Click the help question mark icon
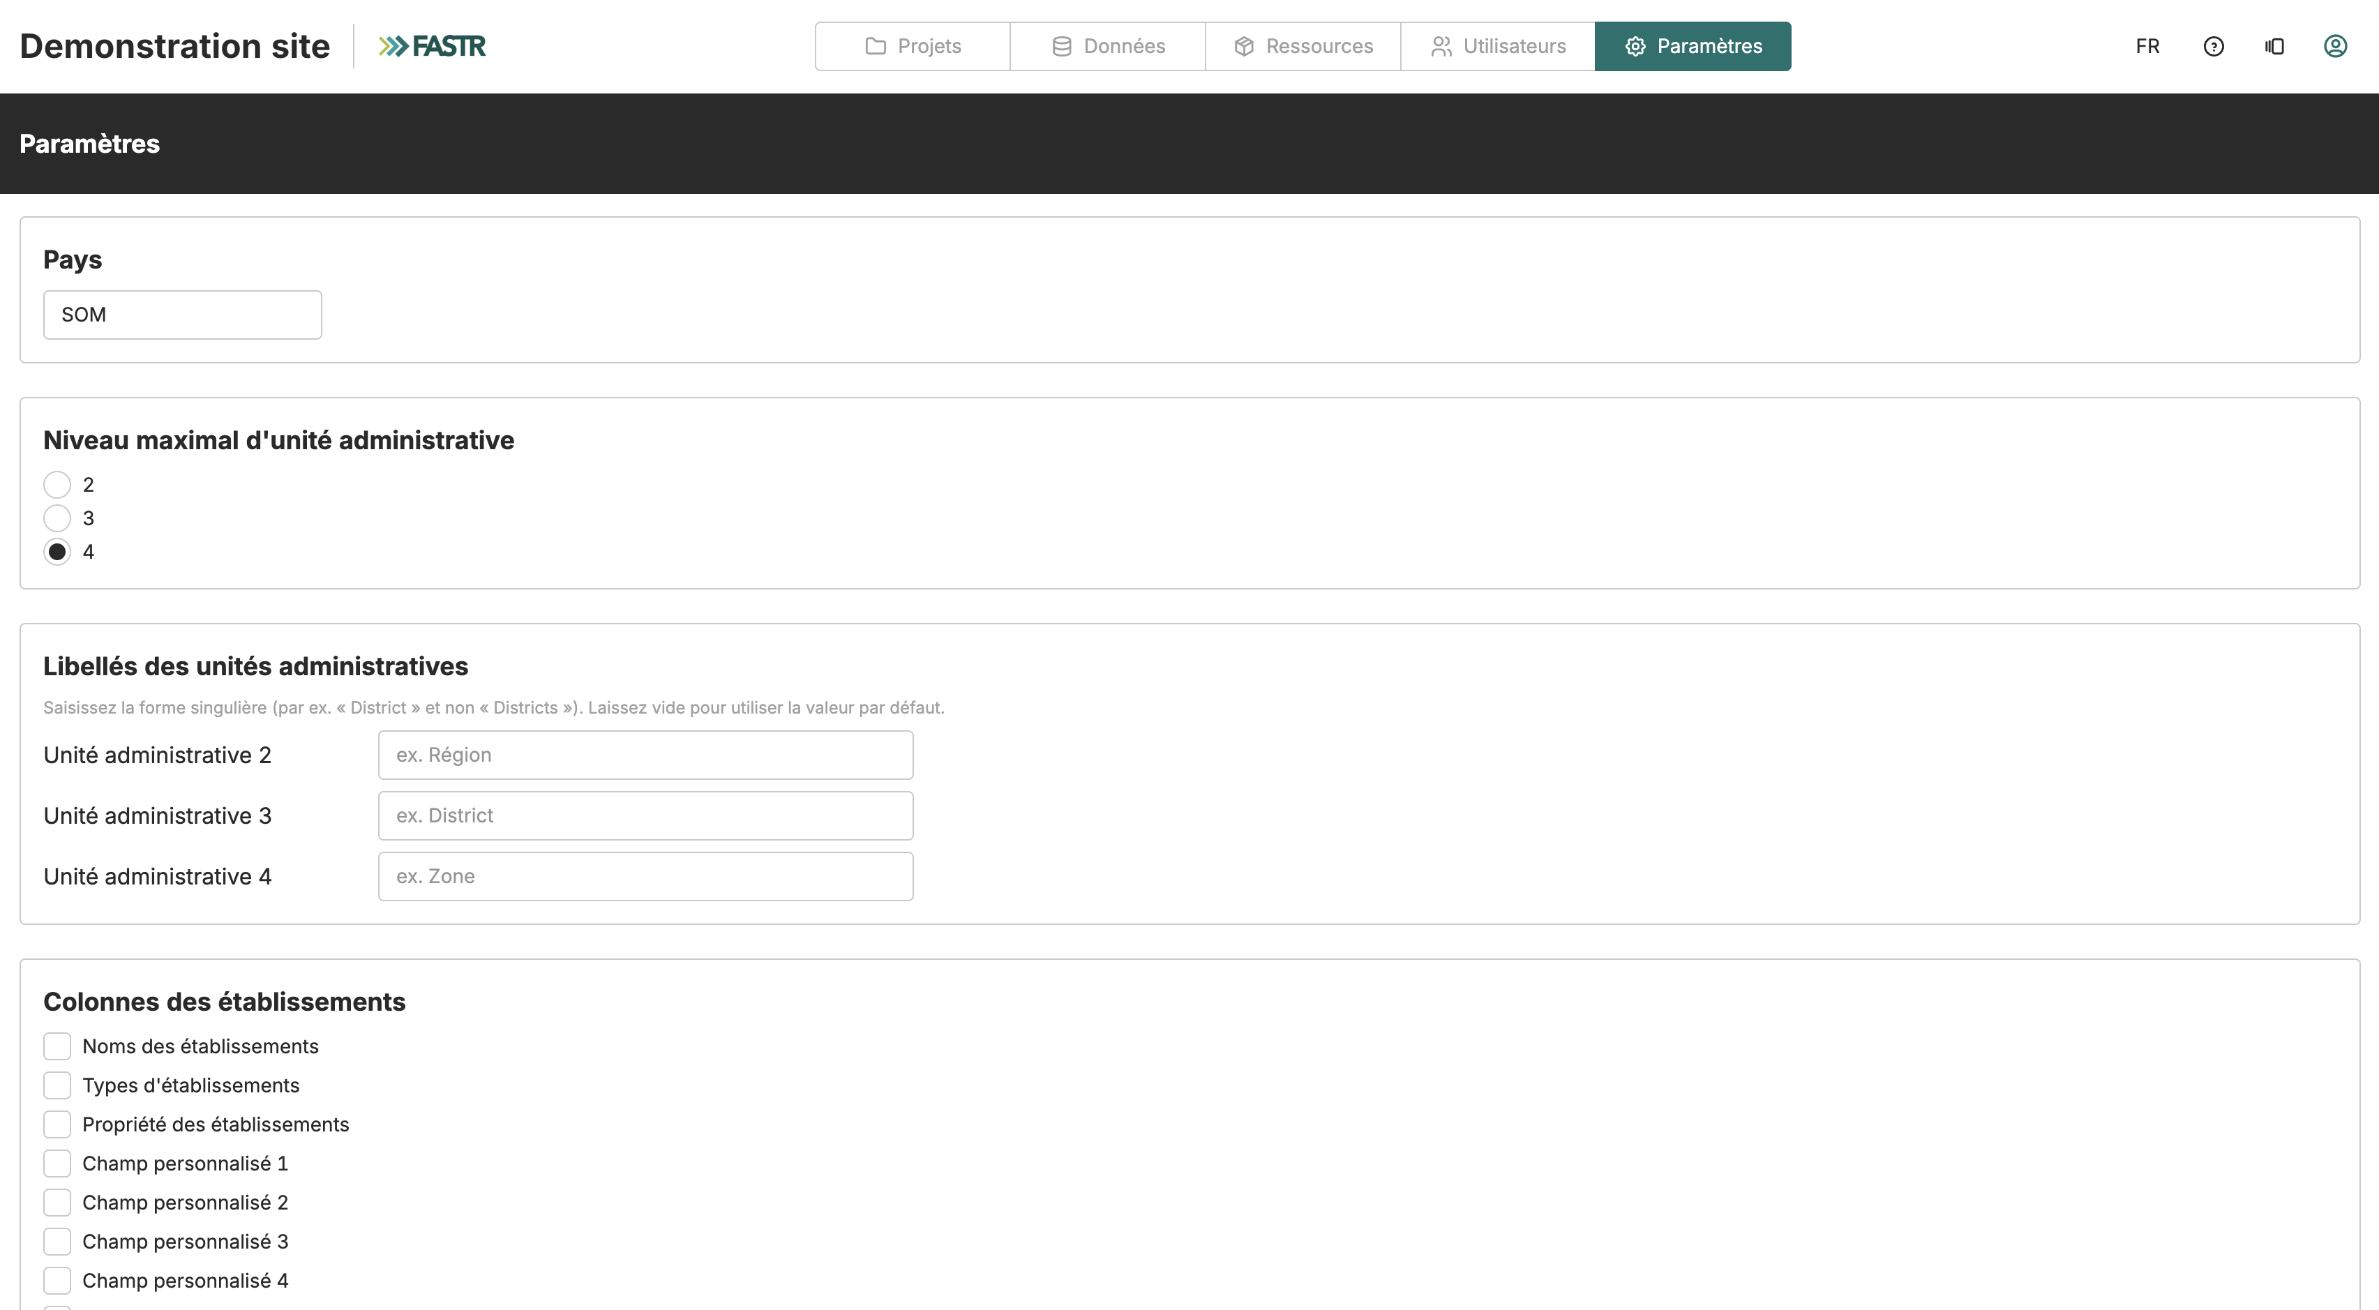 pyautogui.click(x=2214, y=46)
